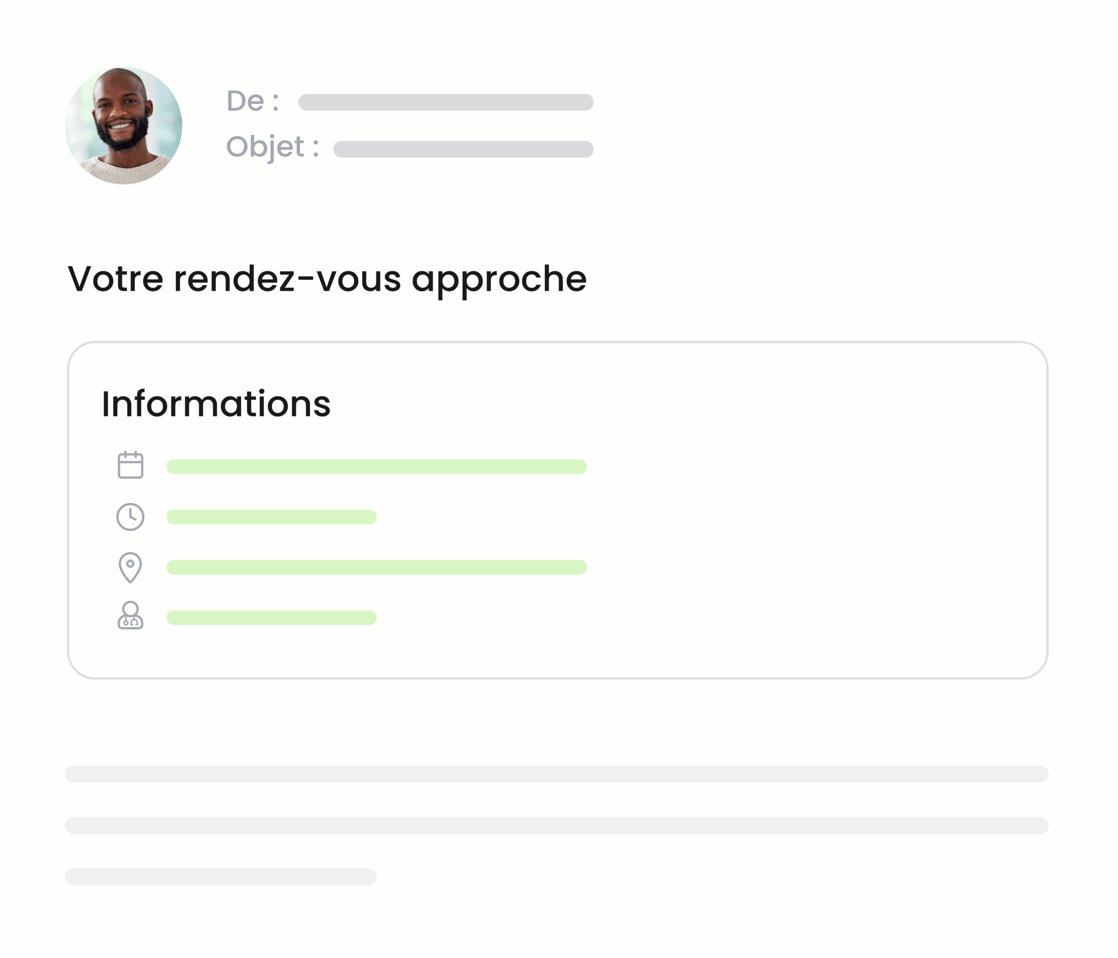
Task: Click the doctor practitioner icon
Action: pyautogui.click(x=131, y=616)
